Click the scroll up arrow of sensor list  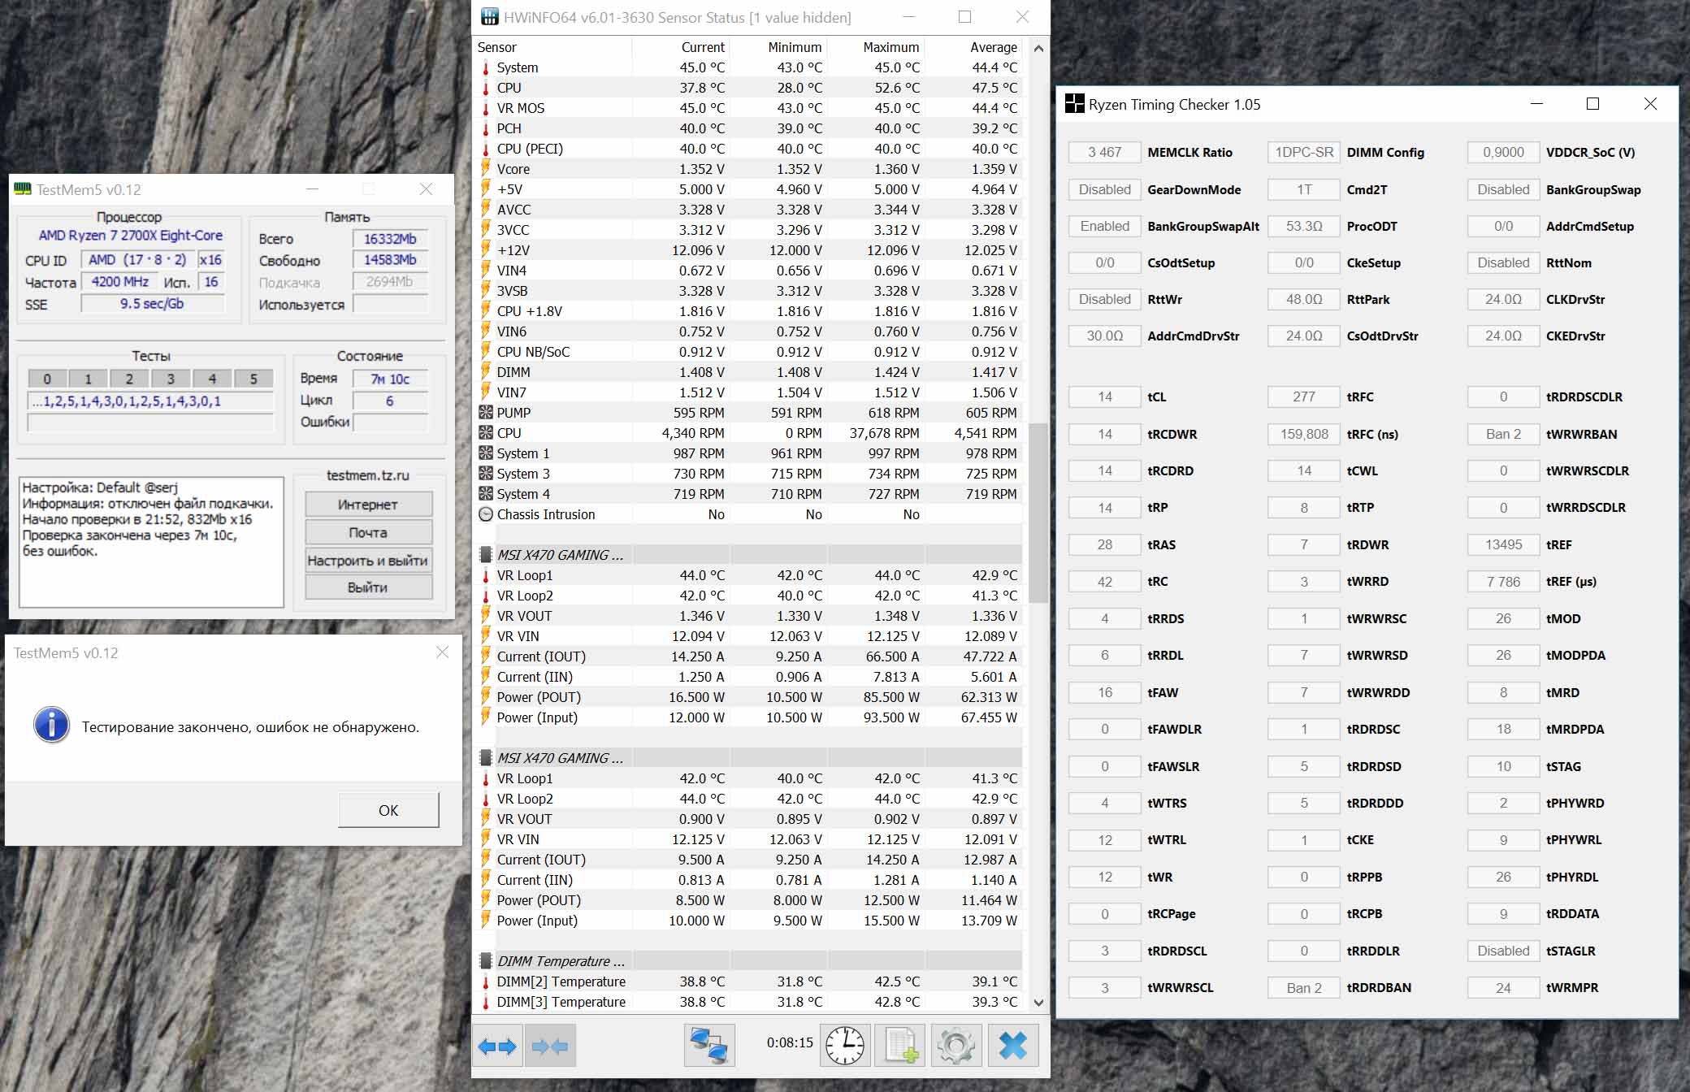click(x=1038, y=49)
